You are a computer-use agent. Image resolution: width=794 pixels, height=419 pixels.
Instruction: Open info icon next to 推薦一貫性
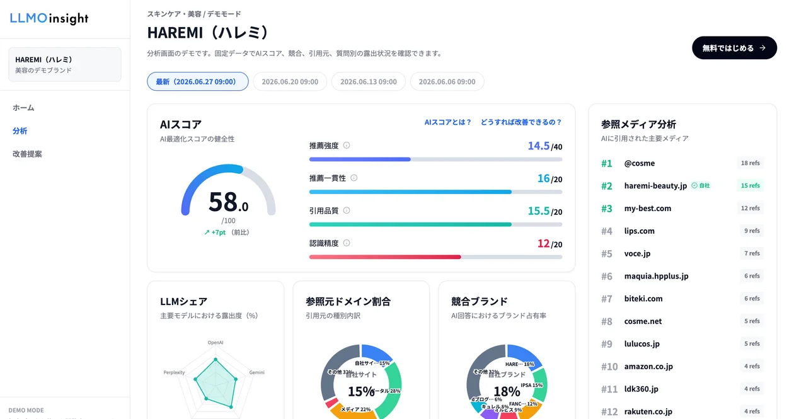354,178
